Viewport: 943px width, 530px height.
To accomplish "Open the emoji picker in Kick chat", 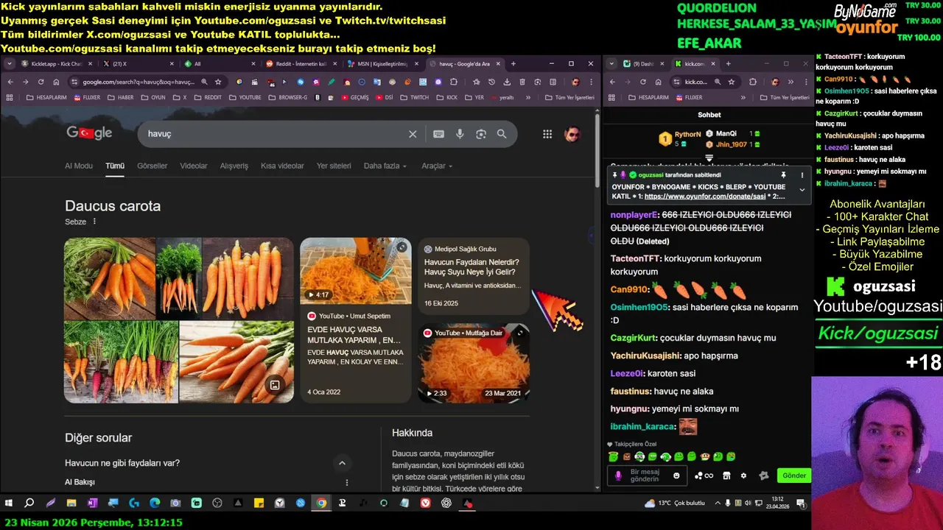I will [676, 476].
